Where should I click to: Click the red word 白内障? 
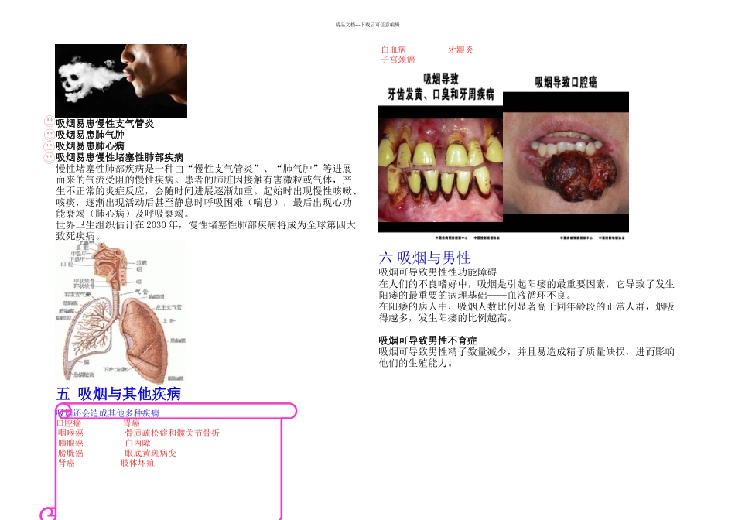click(x=138, y=443)
